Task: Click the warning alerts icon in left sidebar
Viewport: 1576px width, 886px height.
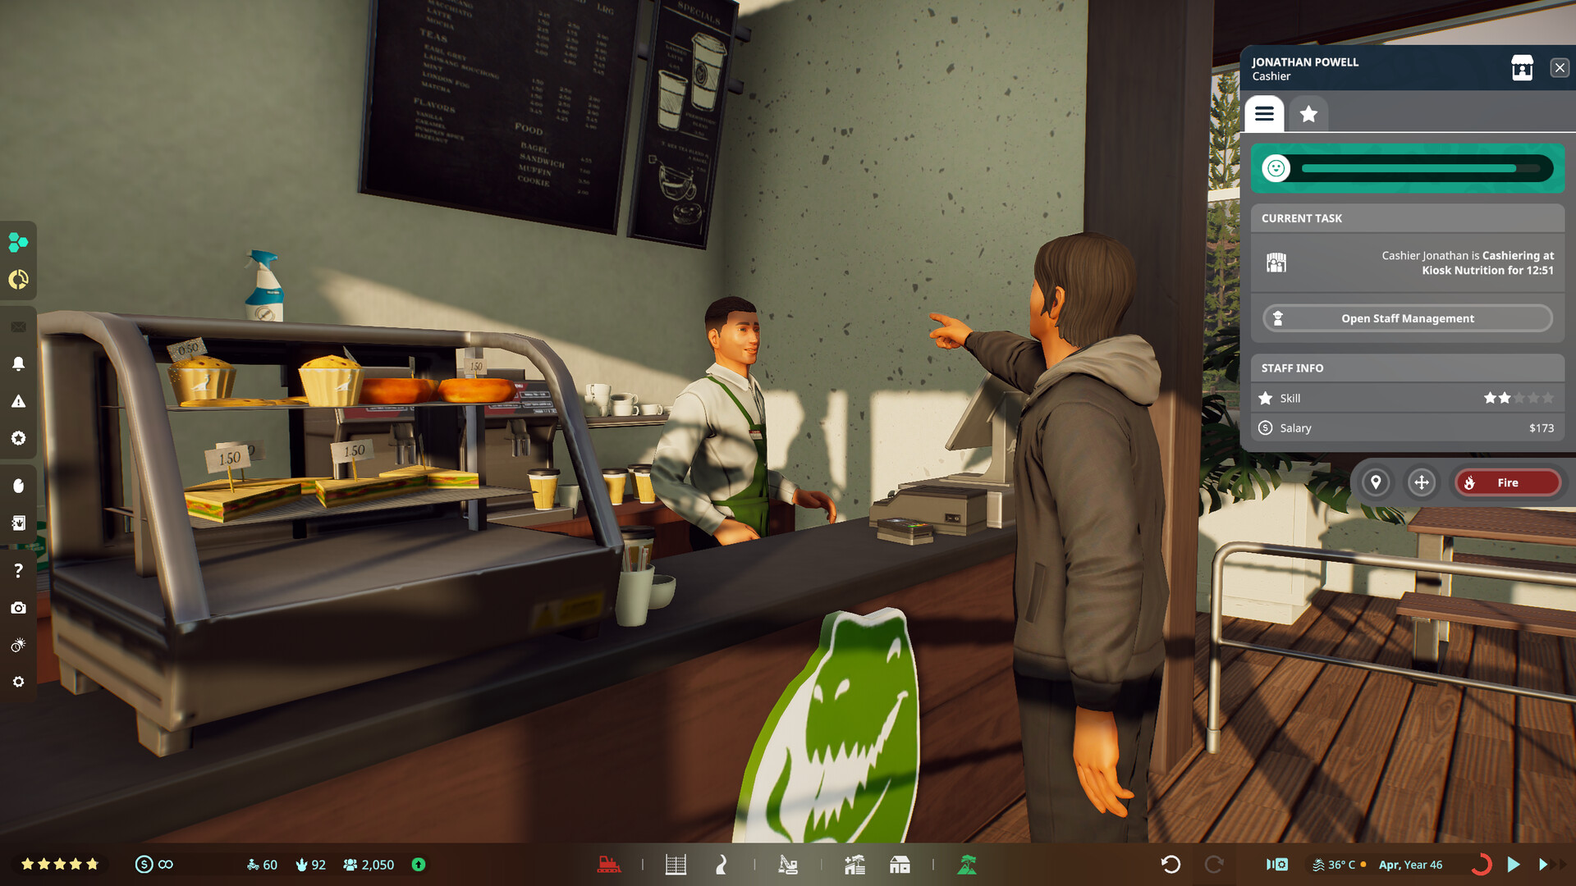Action: (18, 401)
